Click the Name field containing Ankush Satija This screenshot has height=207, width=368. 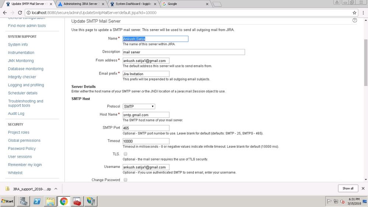point(155,39)
